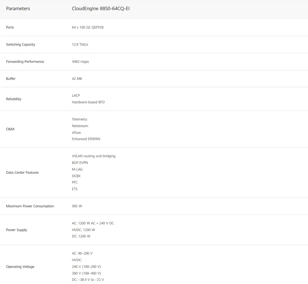Select the 965 W power consumption value
Viewport: 308px width, 284px height.
point(77,206)
